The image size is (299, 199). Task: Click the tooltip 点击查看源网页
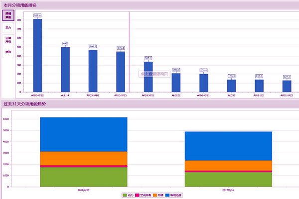154,73
